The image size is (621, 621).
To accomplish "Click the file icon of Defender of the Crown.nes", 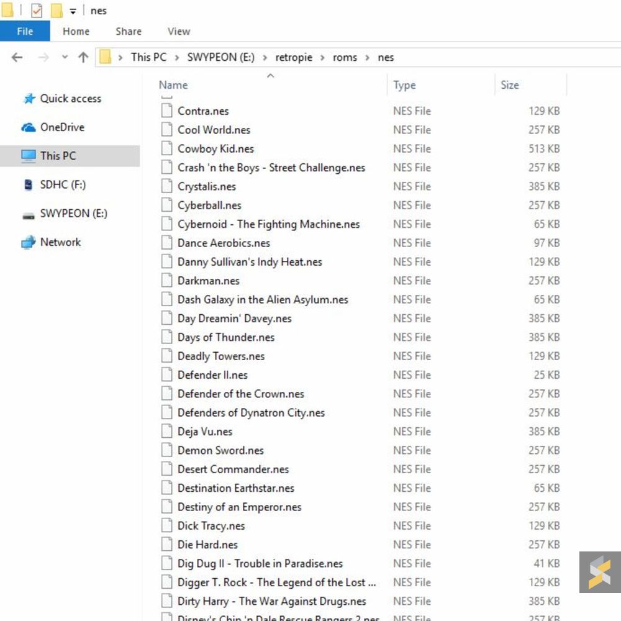I will click(x=166, y=394).
